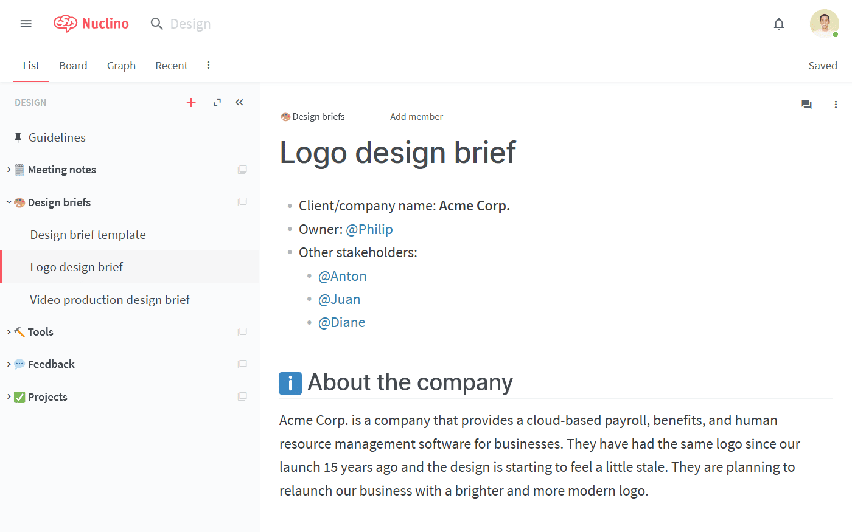Expand the Tools section

click(7, 331)
